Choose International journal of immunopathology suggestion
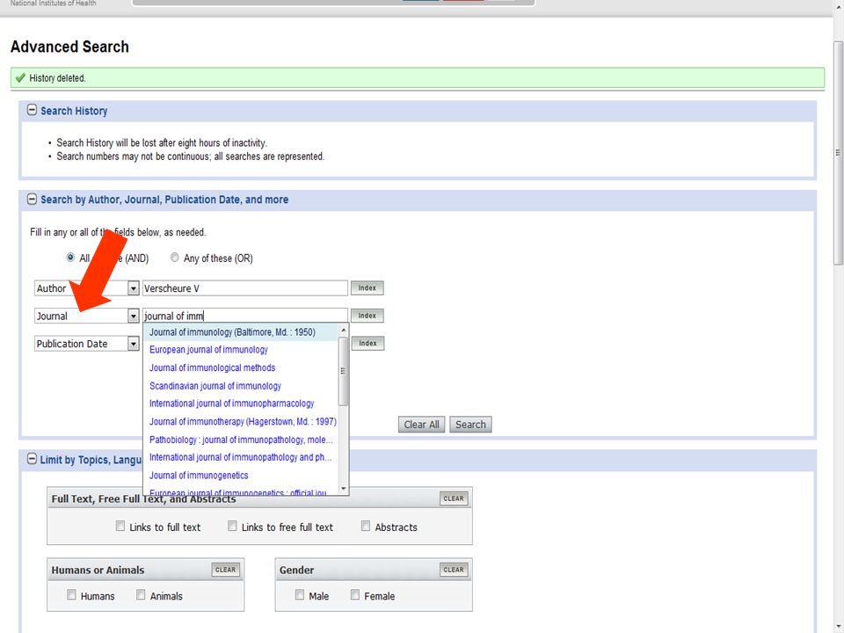The width and height of the screenshot is (844, 633). click(x=241, y=457)
